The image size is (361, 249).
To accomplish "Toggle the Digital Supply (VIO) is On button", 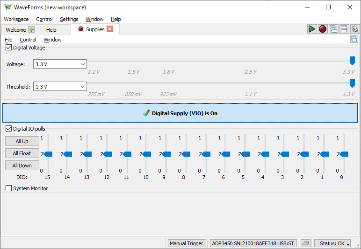I will coord(180,113).
